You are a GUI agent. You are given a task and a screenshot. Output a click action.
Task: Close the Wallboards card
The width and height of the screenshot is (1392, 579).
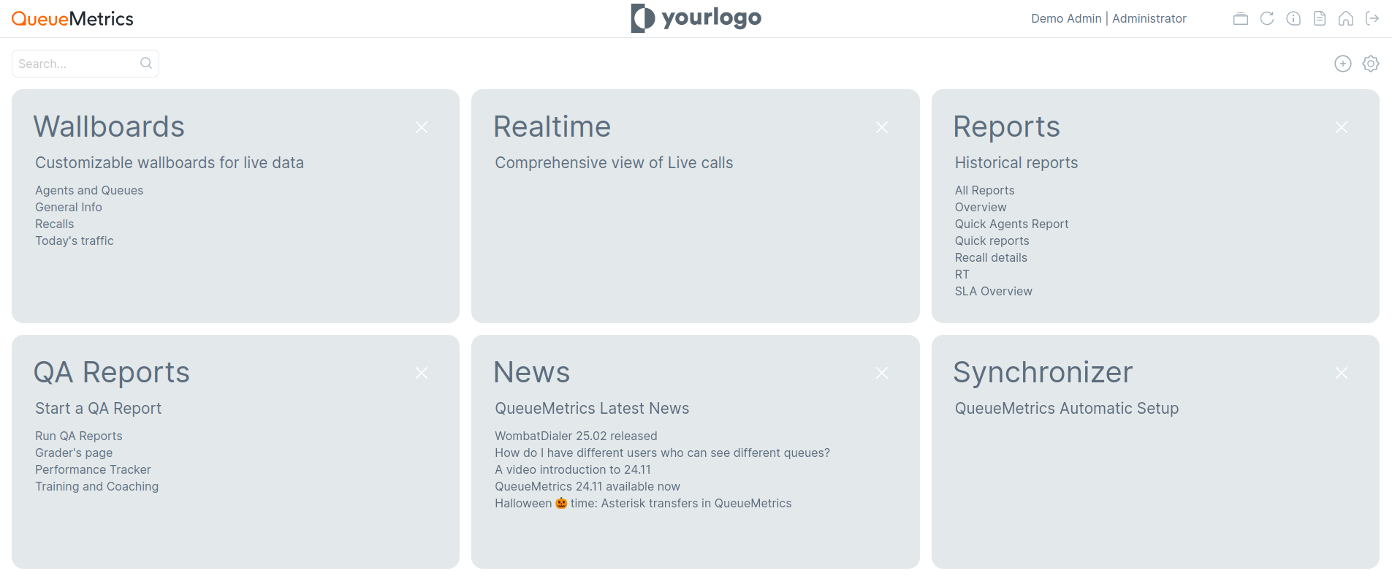click(x=422, y=127)
